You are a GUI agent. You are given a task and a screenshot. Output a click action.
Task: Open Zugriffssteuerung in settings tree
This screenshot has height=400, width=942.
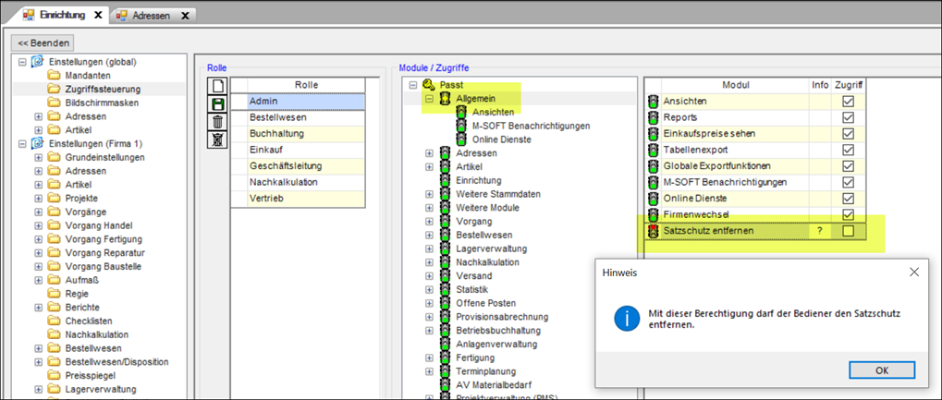[x=103, y=89]
